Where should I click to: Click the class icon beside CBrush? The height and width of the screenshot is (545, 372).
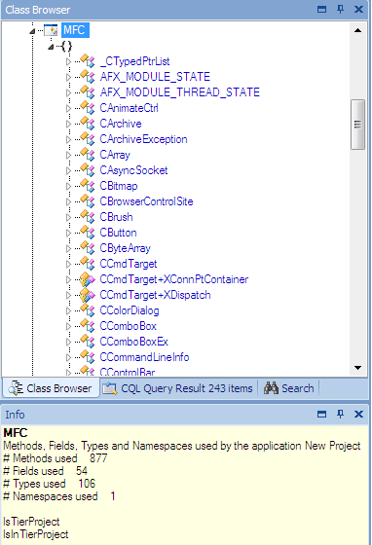(x=87, y=217)
